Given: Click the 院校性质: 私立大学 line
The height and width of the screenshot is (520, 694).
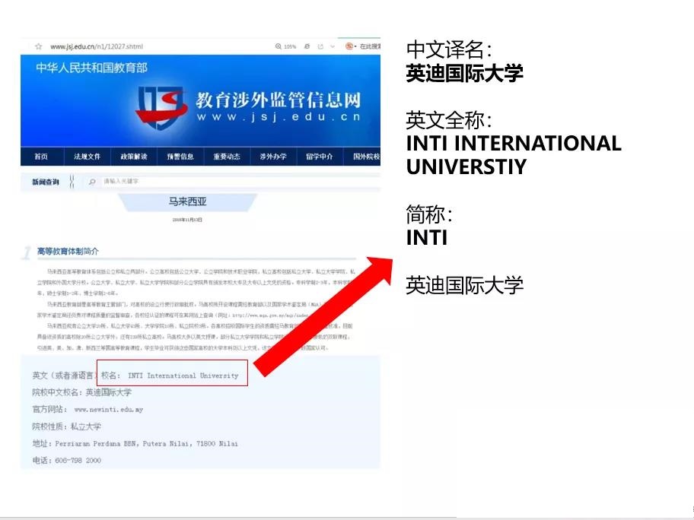Looking at the screenshot, I should tap(66, 426).
